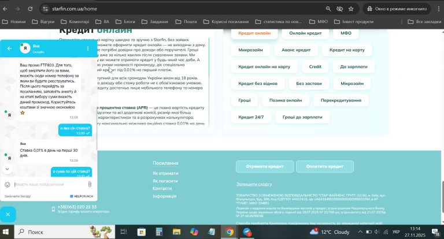444x239 pixels.
Task: Click the crossed-eye tracking protection icon
Action: [339, 9]
